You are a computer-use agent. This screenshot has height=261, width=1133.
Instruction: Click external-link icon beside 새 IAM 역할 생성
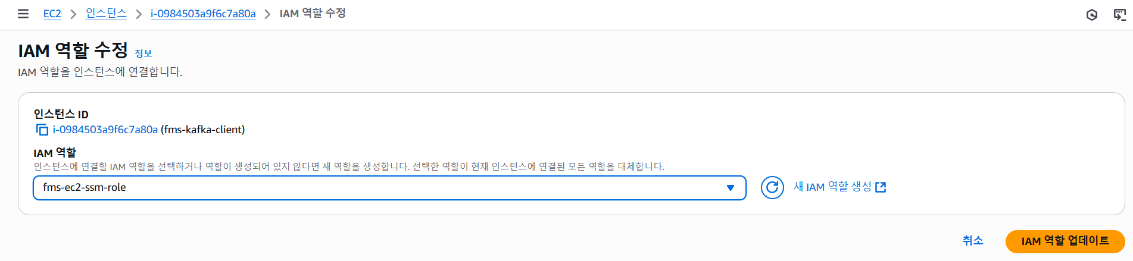pos(881,187)
